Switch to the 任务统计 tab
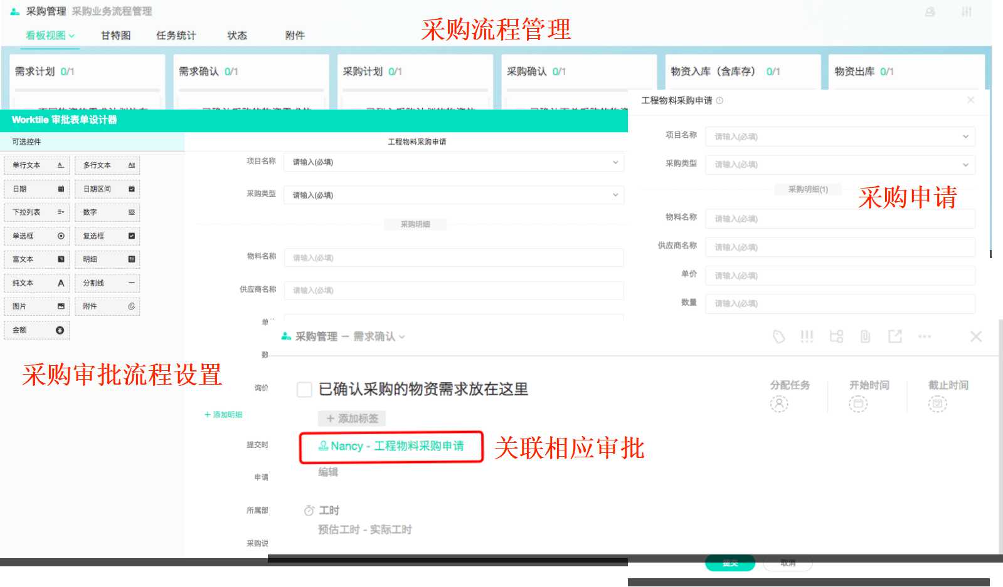Screen dimensions: 1003x587 [x=176, y=36]
